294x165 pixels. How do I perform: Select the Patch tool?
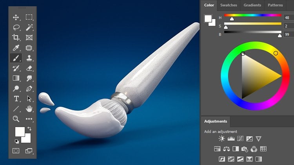coord(29,48)
